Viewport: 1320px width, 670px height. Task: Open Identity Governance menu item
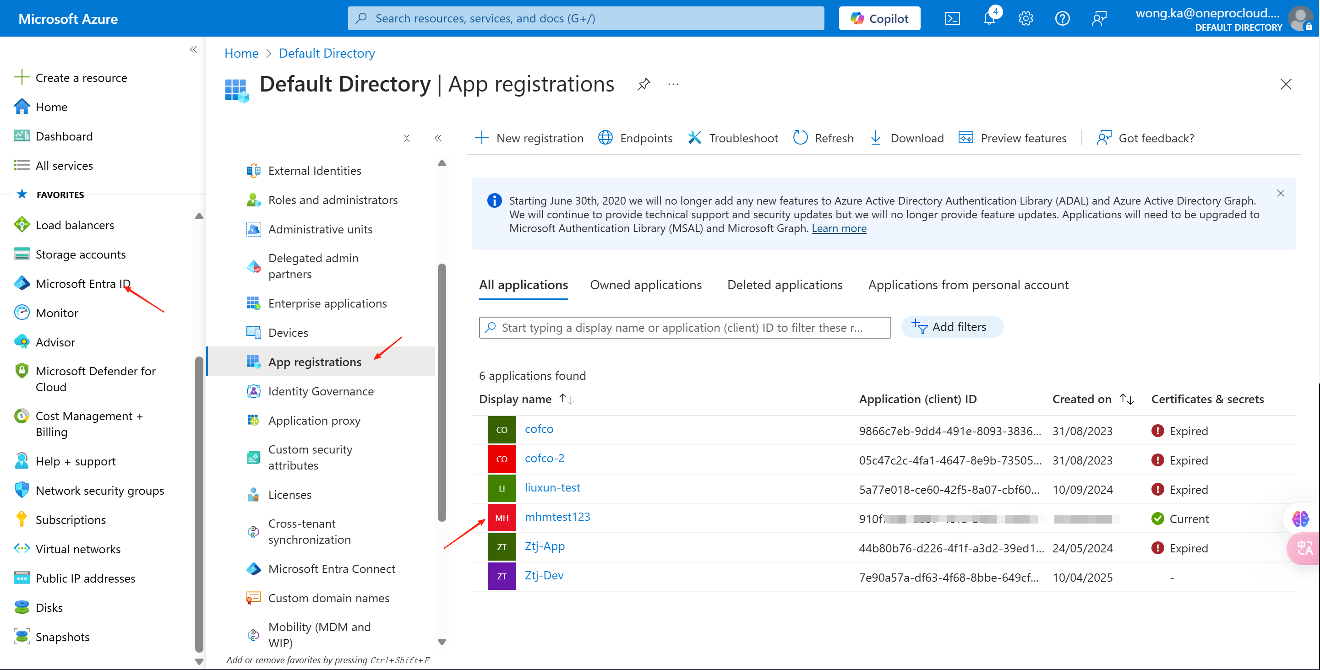coord(321,391)
